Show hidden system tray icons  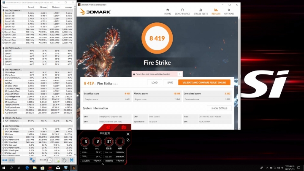tap(267, 168)
